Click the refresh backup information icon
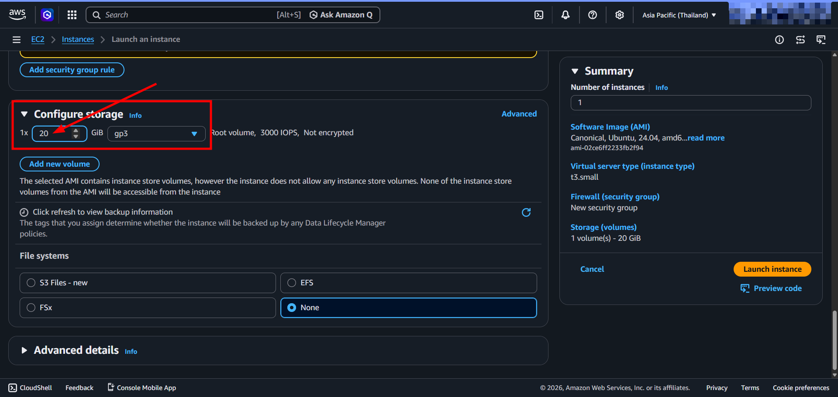 [x=526, y=212]
